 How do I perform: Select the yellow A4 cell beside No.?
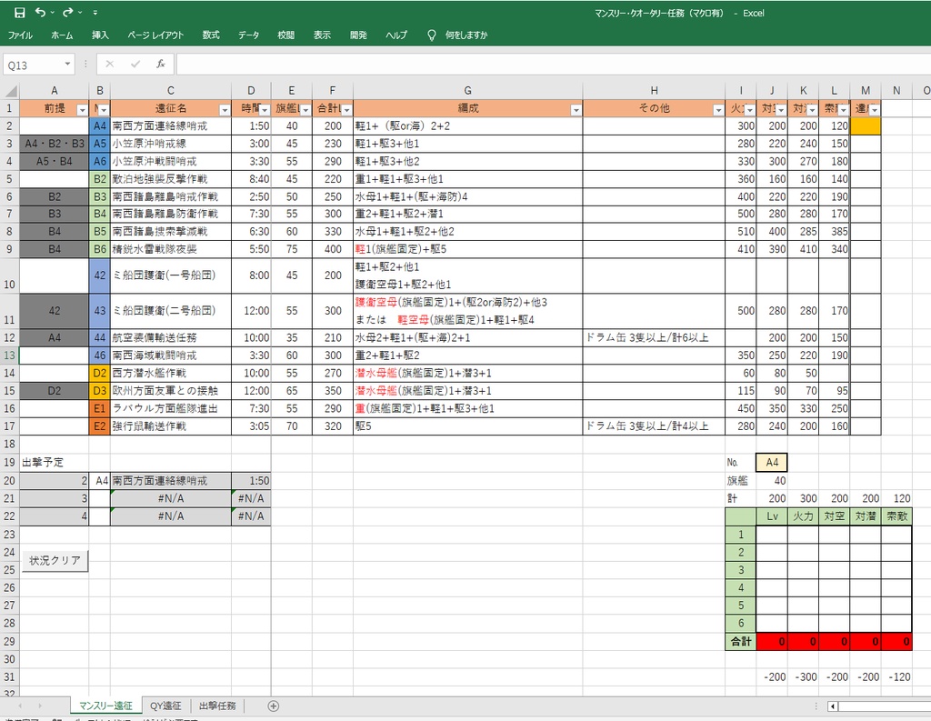pos(772,462)
